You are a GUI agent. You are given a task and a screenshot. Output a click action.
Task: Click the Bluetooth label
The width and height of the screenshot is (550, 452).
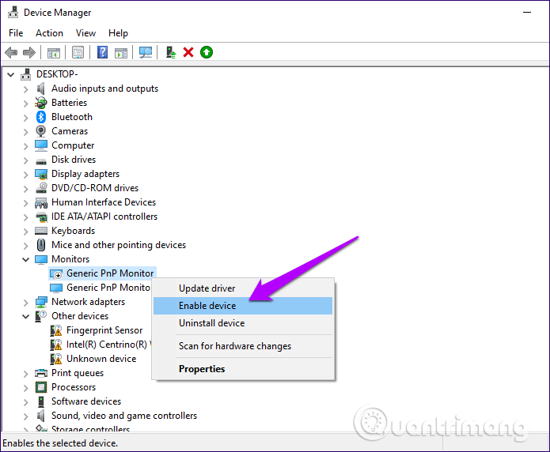click(72, 117)
